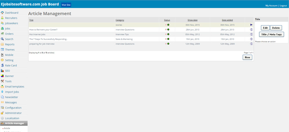This screenshot has height=132, width=289.
Task: Click the Tools wrench icon
Action: tap(2, 81)
